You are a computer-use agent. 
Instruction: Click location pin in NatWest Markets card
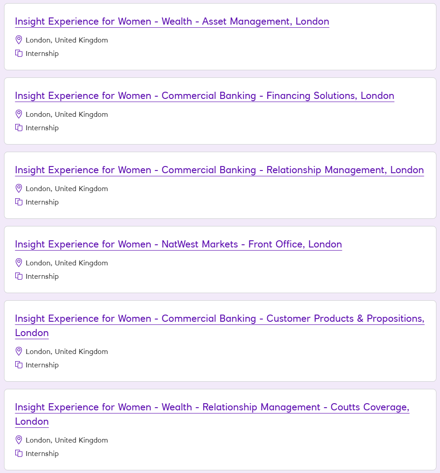point(19,263)
